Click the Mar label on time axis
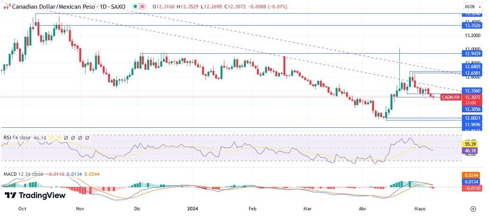 (308, 208)
